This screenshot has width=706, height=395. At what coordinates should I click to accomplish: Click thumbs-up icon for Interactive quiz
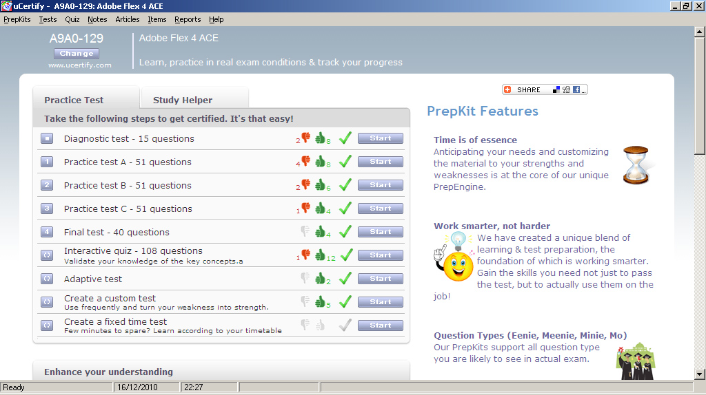coord(320,255)
